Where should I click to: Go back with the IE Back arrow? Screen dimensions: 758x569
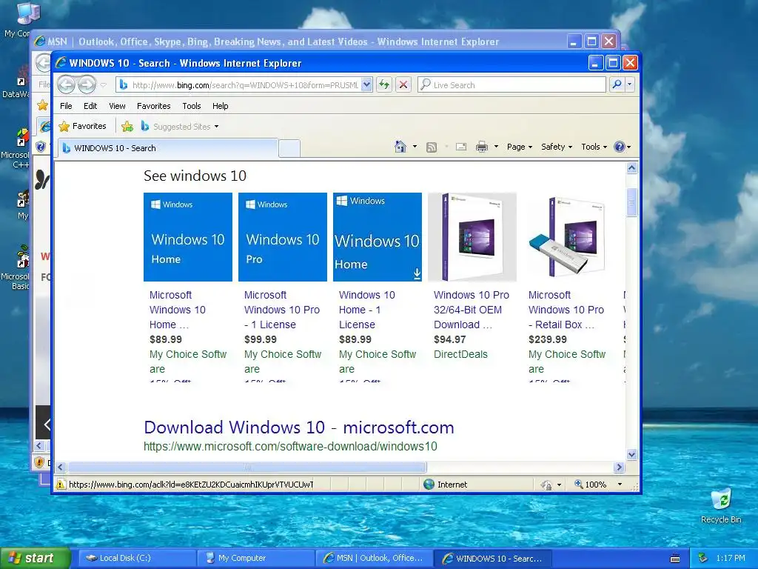tap(66, 84)
